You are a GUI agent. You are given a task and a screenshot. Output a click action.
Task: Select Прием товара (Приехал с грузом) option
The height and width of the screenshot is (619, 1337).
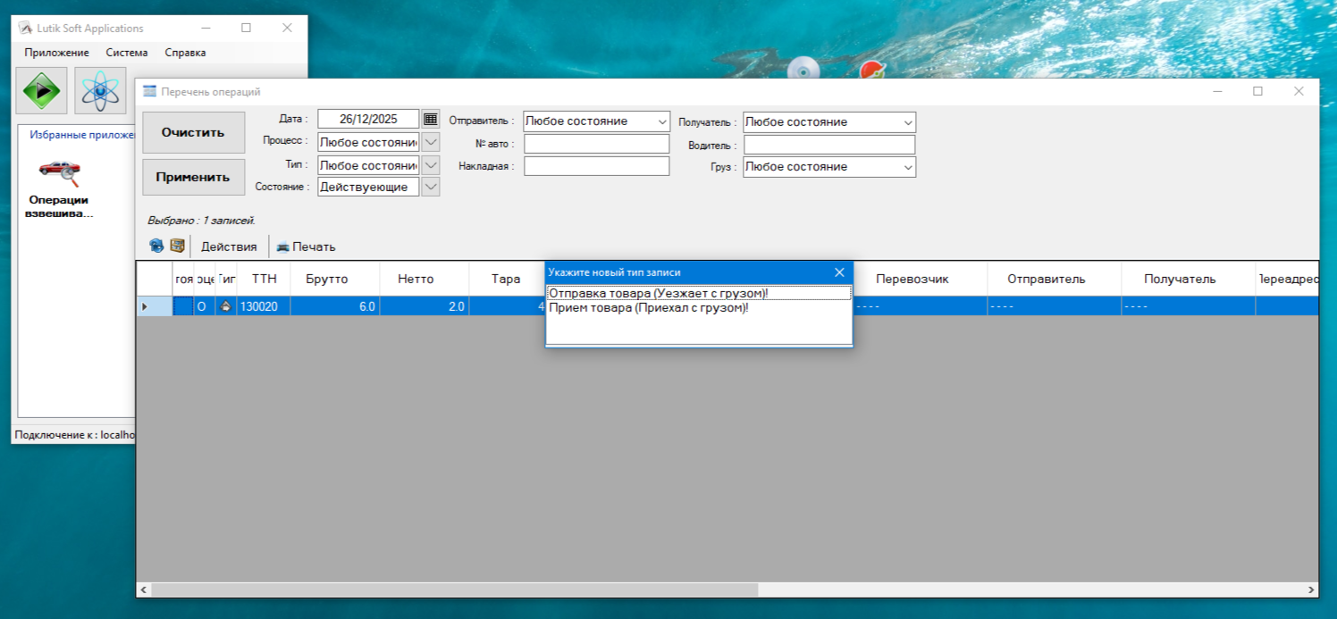coord(648,308)
